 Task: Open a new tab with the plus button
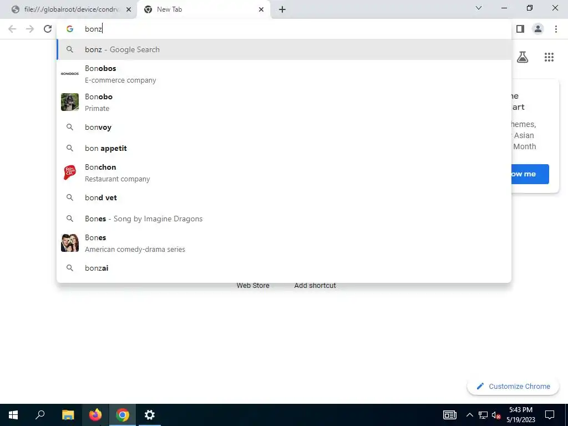282,9
